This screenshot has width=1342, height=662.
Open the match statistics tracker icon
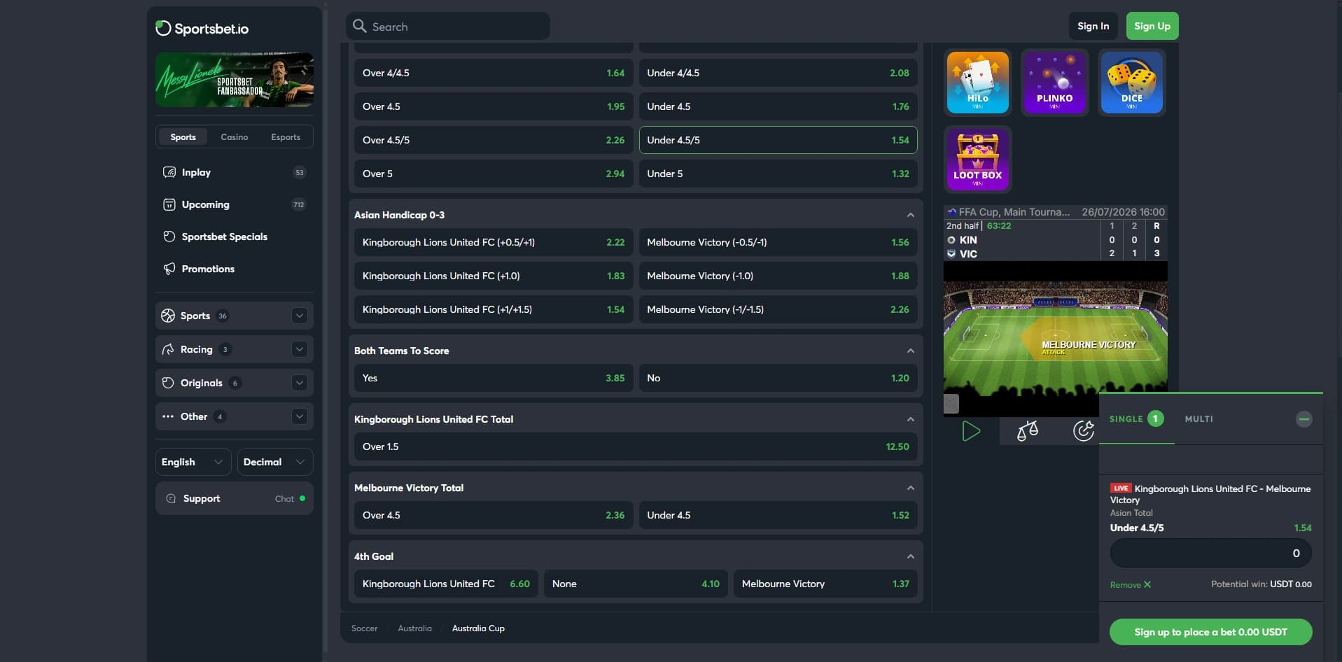point(1084,431)
